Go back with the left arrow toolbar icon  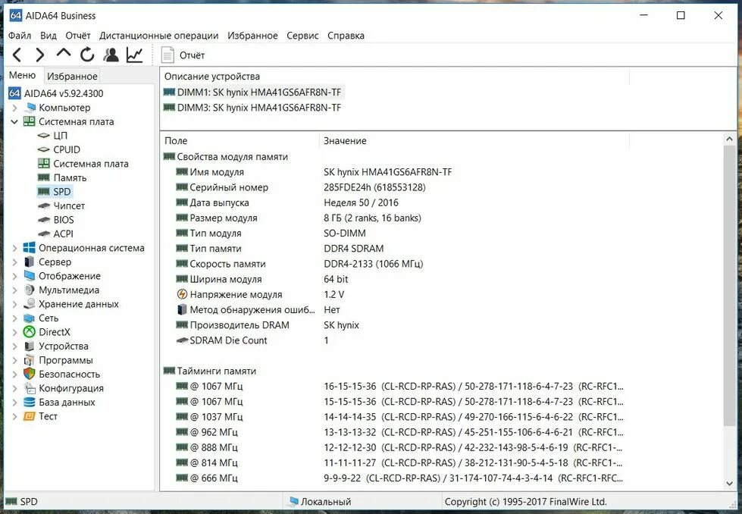[17, 55]
